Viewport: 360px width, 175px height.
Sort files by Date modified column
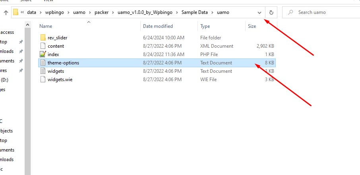tap(158, 26)
